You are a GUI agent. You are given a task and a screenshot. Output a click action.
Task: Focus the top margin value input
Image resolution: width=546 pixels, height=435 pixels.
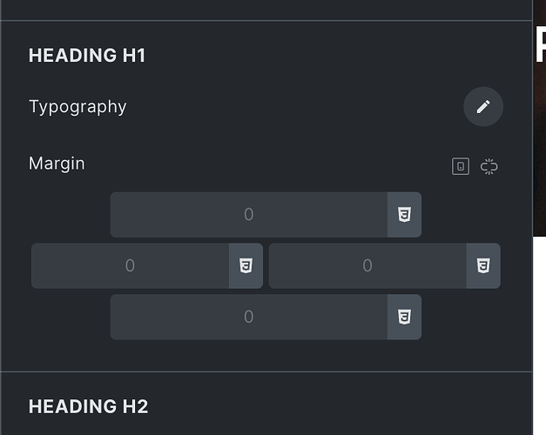click(x=249, y=214)
